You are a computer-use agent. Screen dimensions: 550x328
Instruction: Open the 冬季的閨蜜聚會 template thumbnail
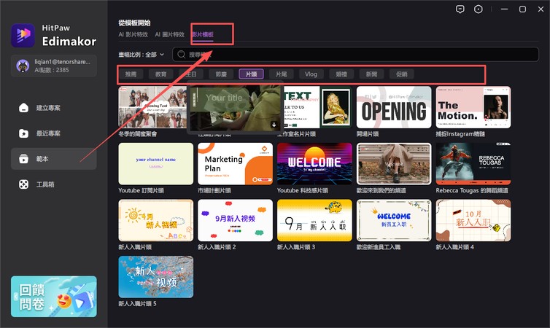(152, 107)
